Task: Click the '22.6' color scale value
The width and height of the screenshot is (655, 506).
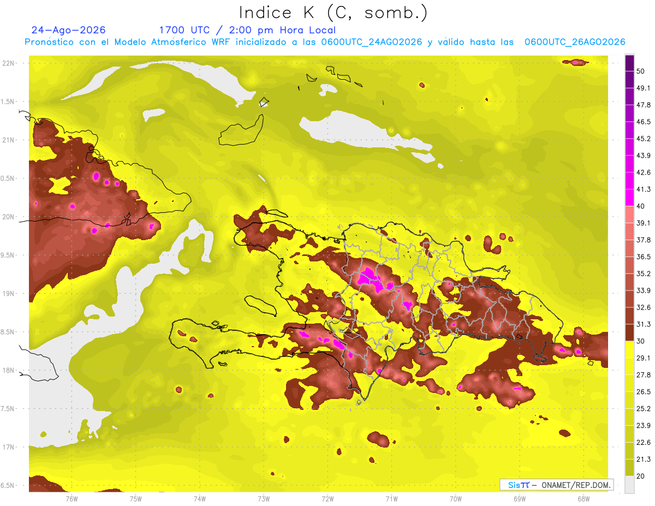Action: pos(644,442)
